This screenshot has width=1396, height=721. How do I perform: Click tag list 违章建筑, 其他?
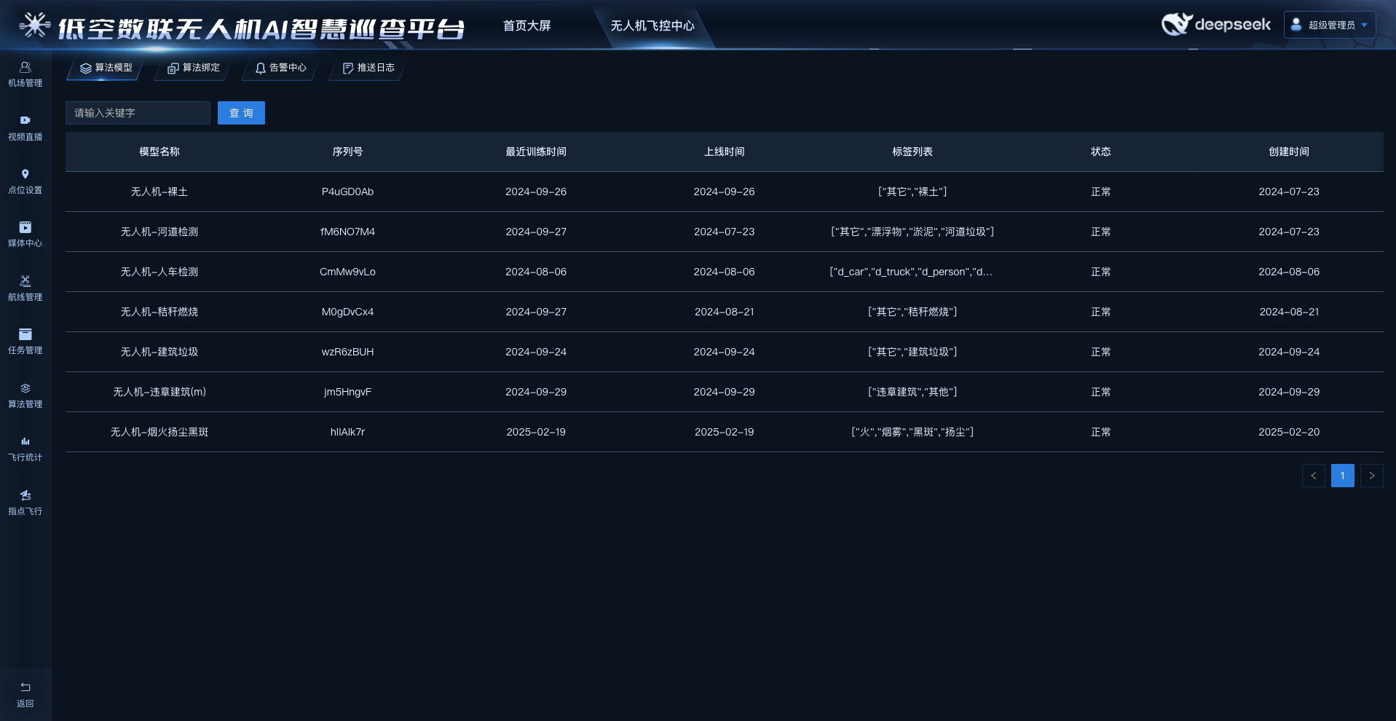tap(912, 392)
